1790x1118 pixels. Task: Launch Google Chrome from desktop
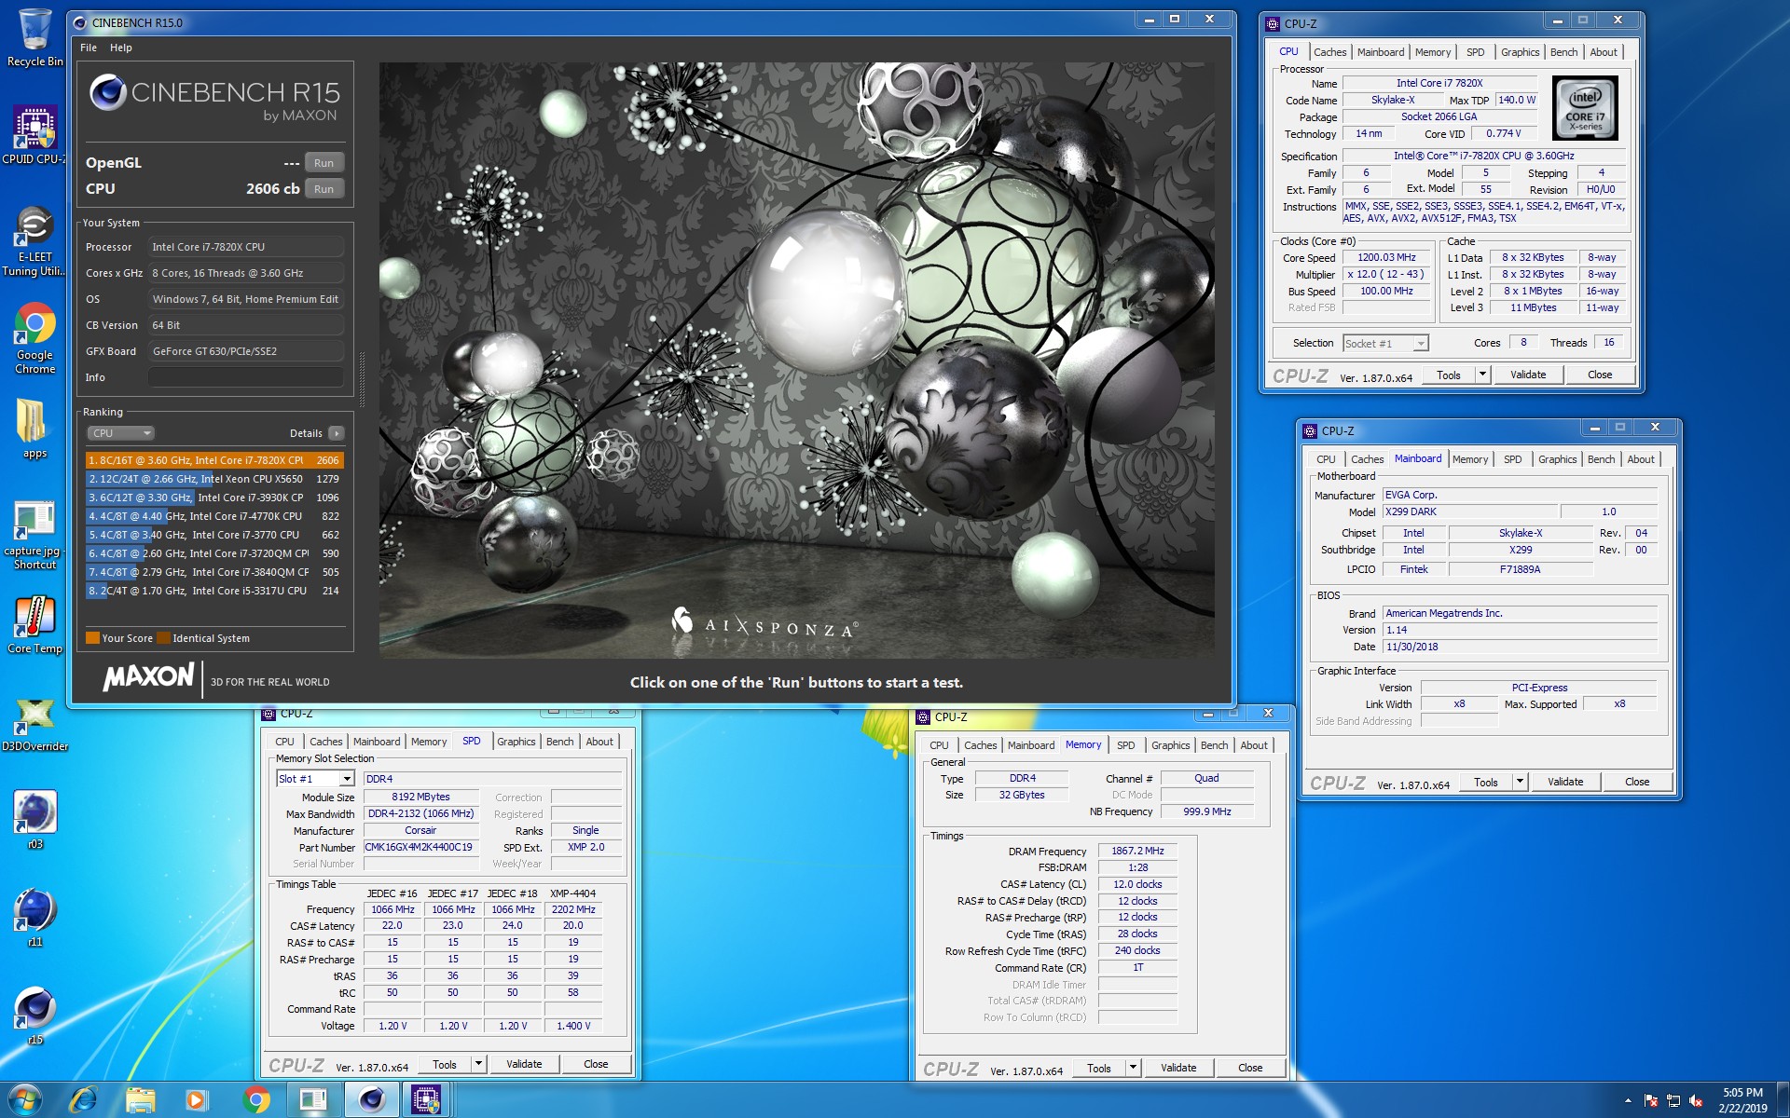34,339
